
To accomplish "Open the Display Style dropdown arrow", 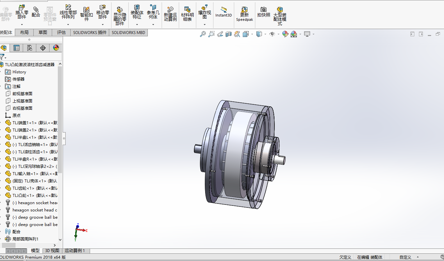I will [266, 34].
